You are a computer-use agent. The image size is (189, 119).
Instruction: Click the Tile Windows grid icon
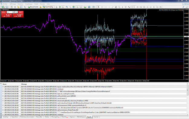(x=73, y=7)
